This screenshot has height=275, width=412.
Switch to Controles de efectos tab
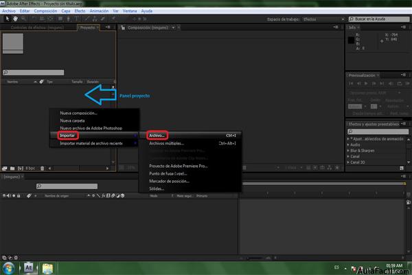click(x=37, y=27)
